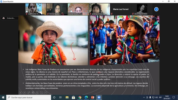Screen dimensions: 178x100
Task: Open volume speaker tray icon
Action: click(156, 97)
